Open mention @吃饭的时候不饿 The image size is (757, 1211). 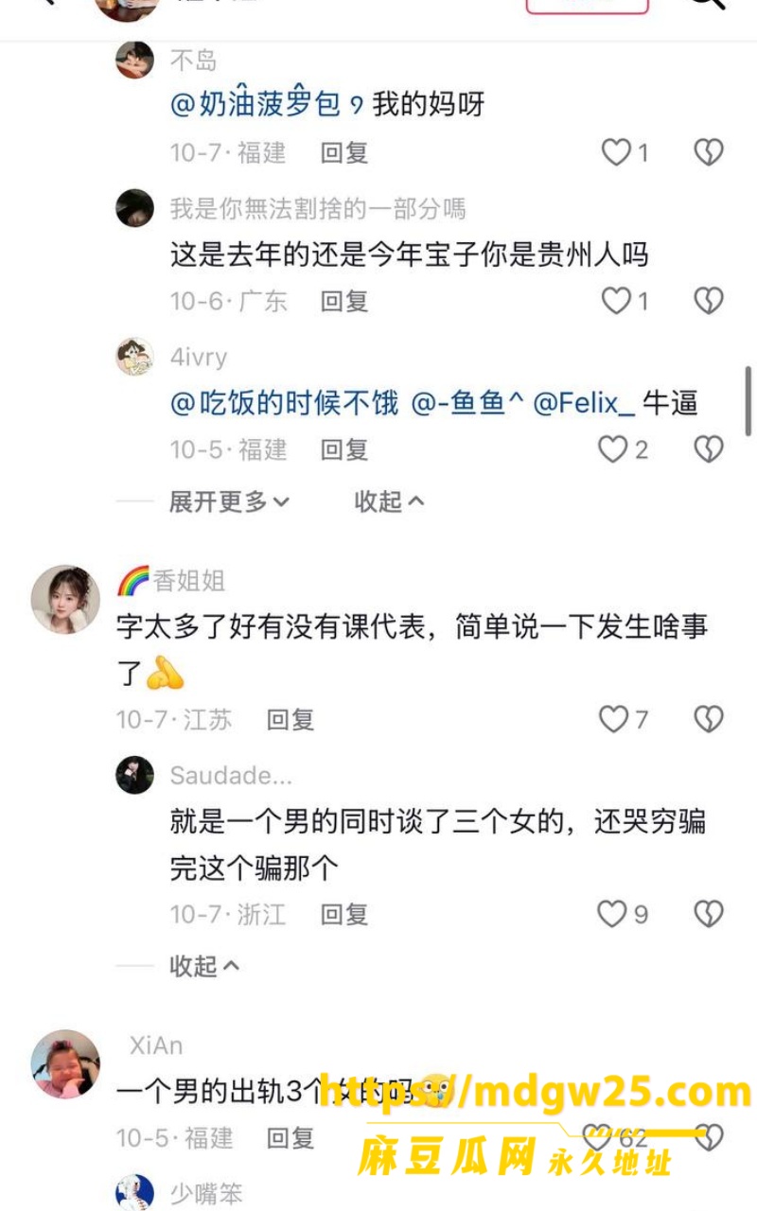(x=285, y=404)
